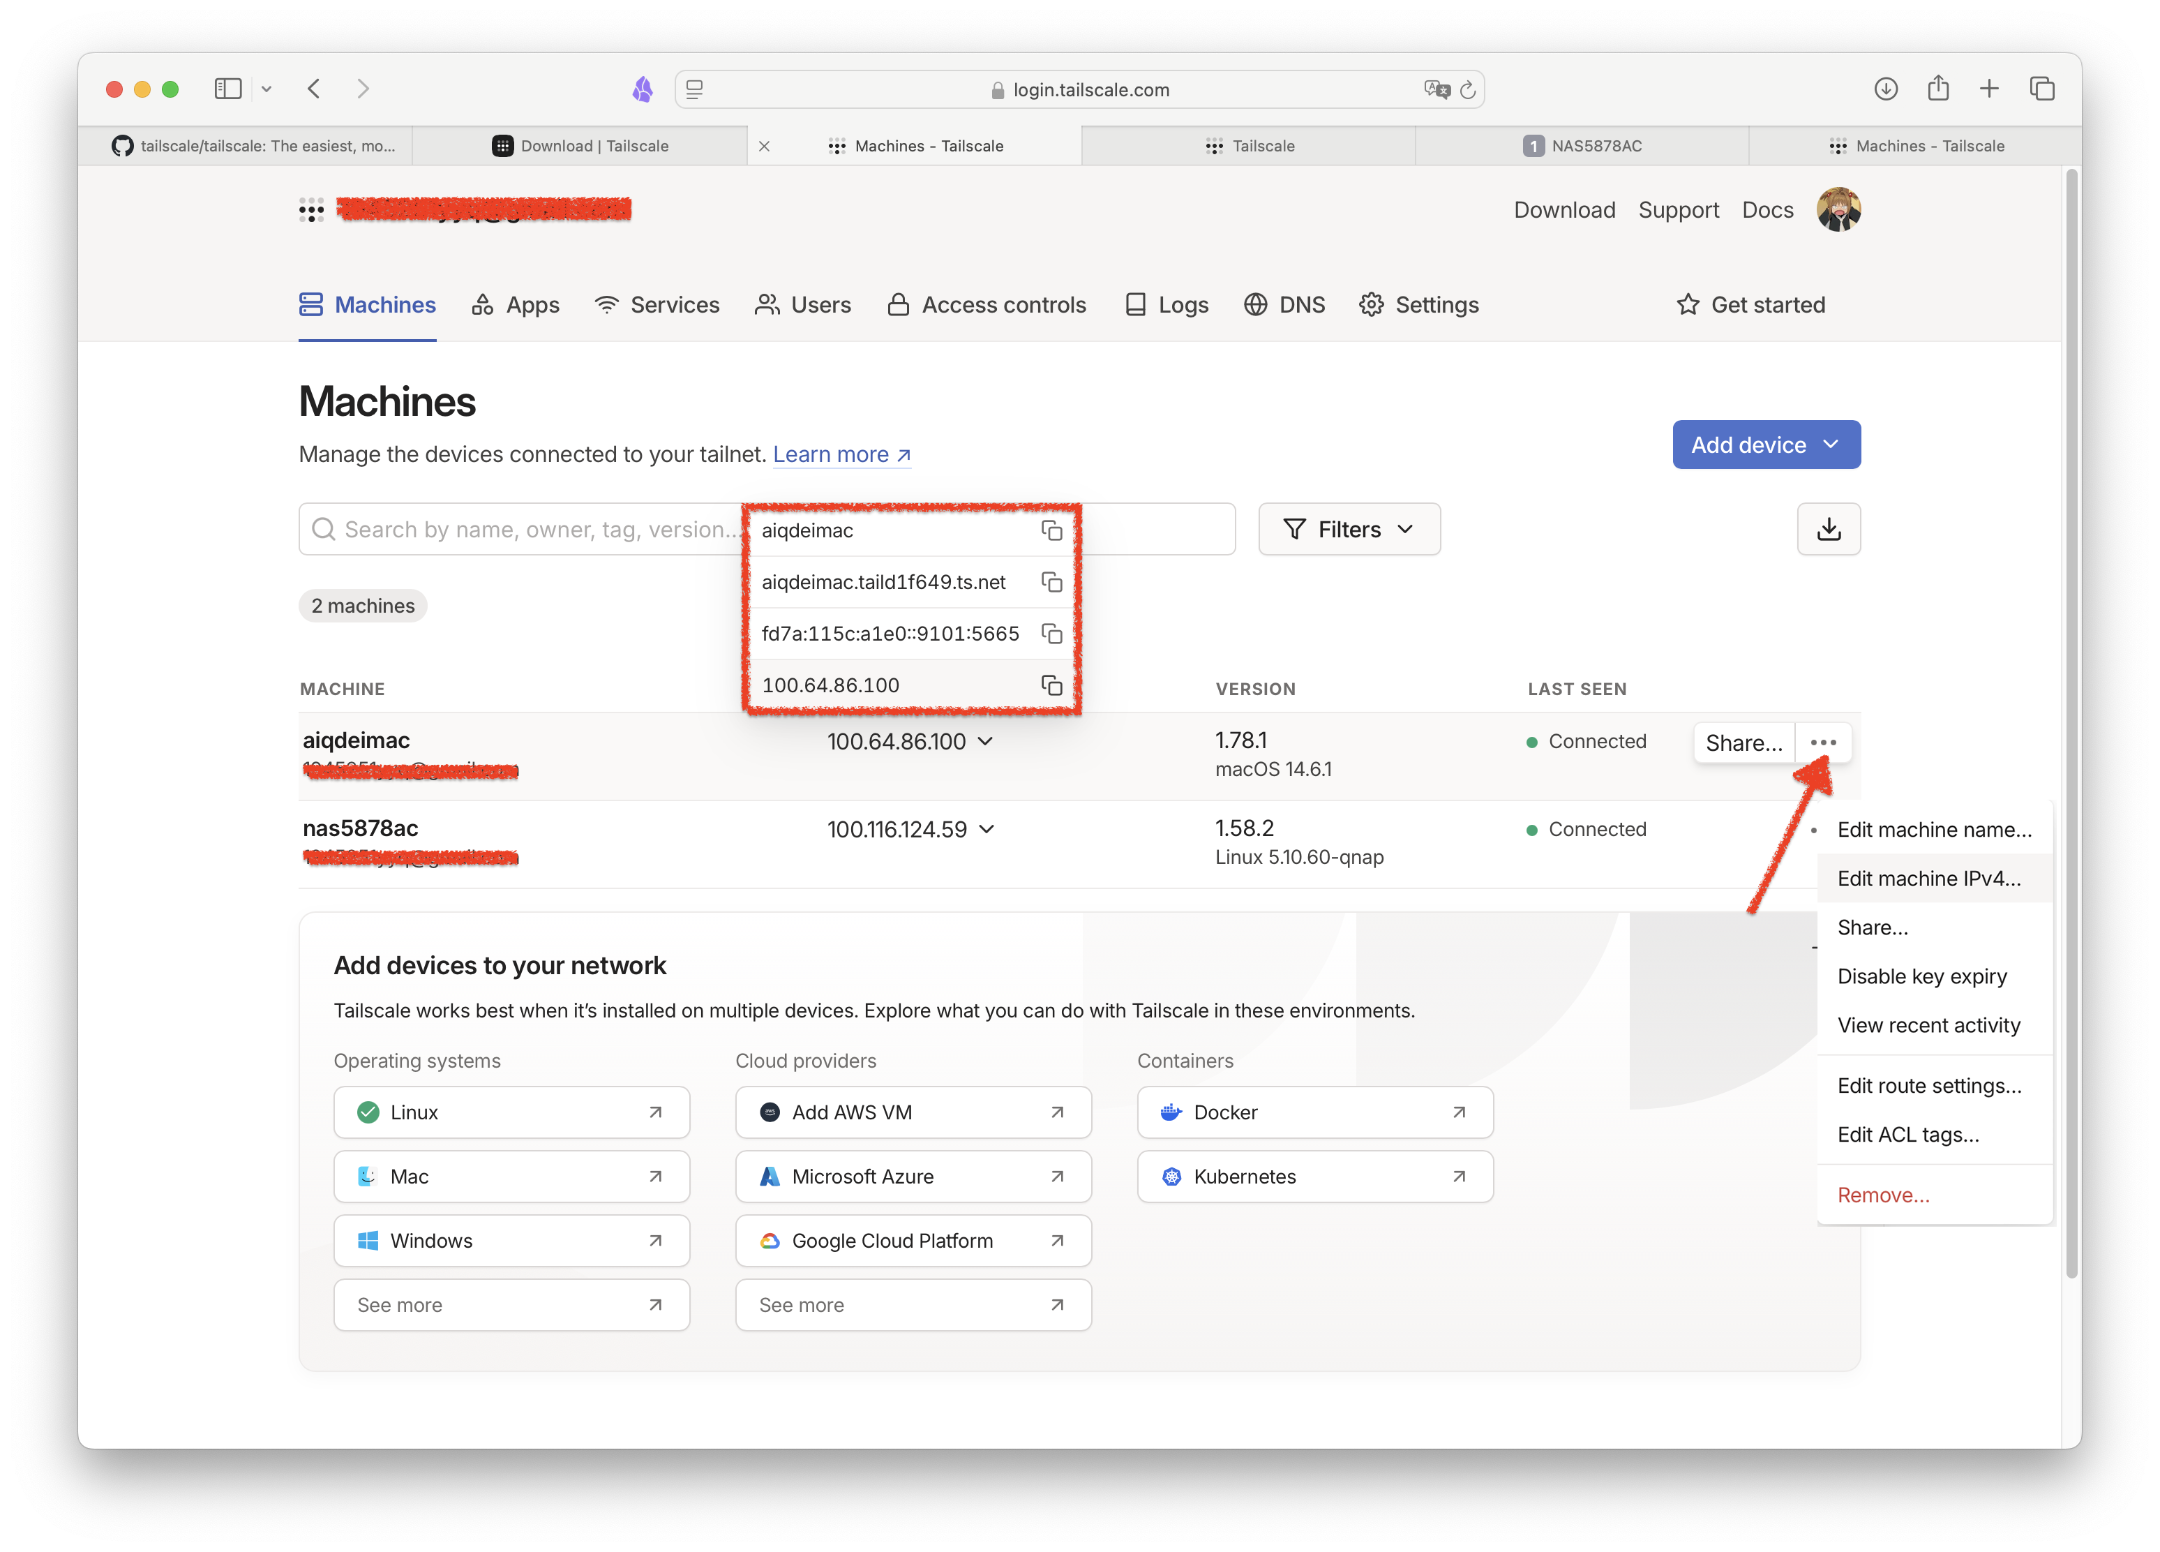Select the red Remove... menu item
This screenshot has height=1552, width=2160.
[1934, 1195]
